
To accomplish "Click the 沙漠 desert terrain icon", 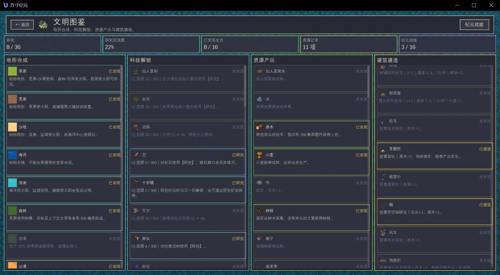I will click(12, 265).
